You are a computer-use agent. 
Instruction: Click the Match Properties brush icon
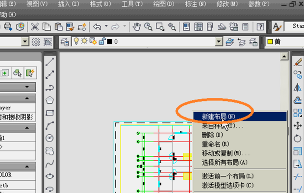(x=70, y=27)
